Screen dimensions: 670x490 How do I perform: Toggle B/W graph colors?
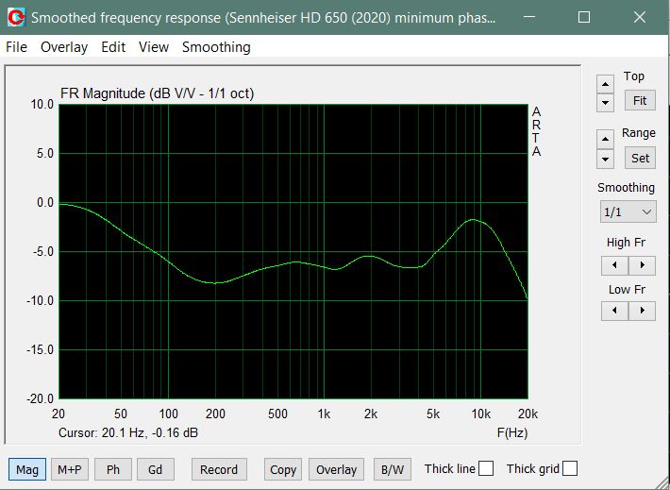pos(393,469)
